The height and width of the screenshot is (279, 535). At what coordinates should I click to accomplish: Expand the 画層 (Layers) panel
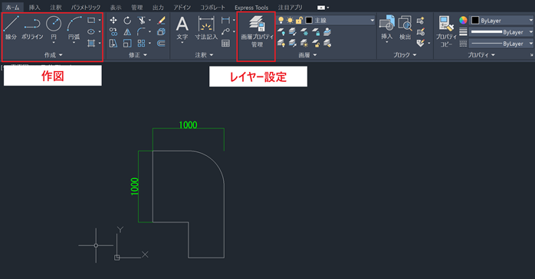click(307, 55)
